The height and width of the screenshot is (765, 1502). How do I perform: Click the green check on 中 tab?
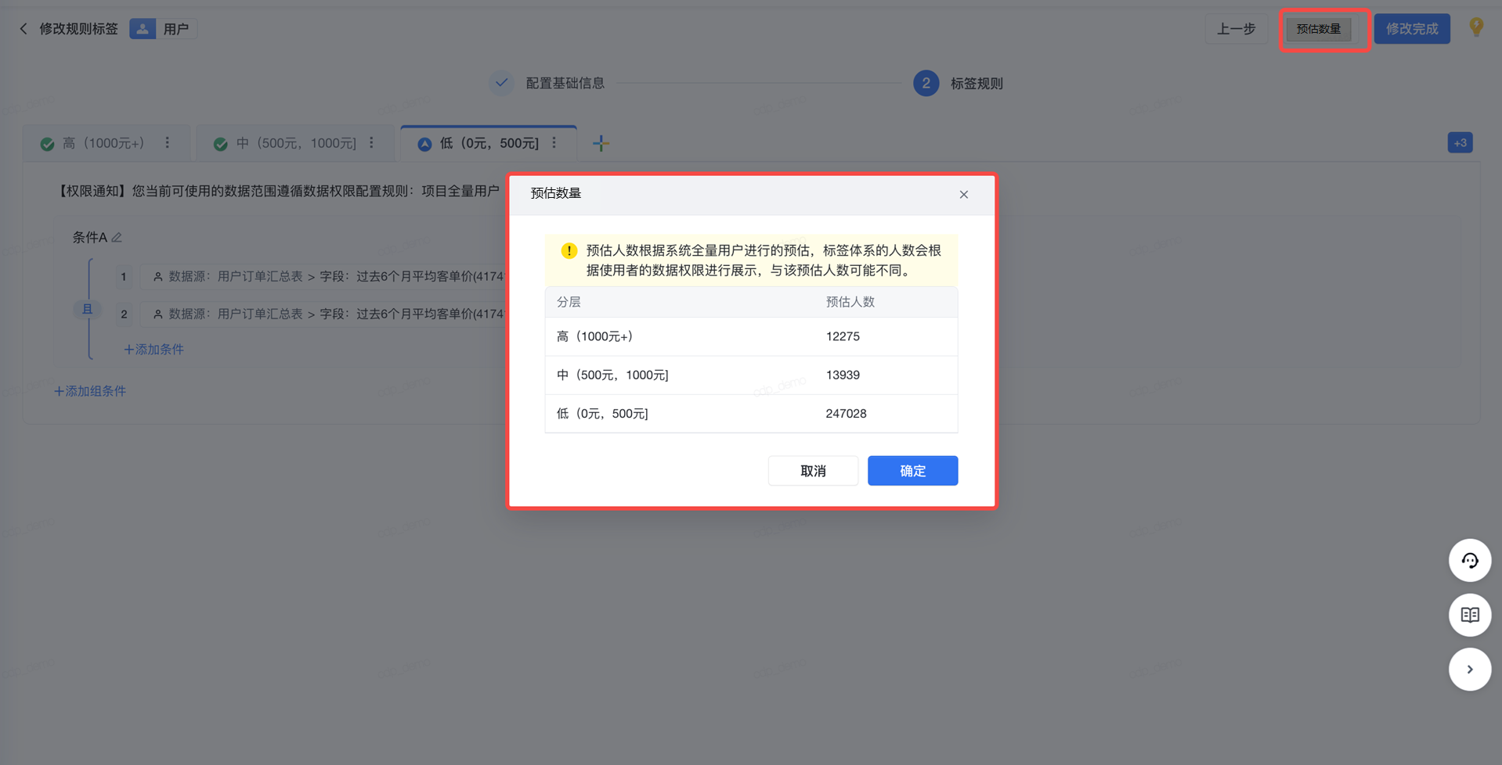221,144
